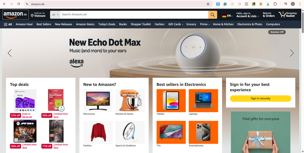Image resolution: width=304 pixels, height=153 pixels.
Task: Bookmark page with star icon
Action: click(208, 4)
